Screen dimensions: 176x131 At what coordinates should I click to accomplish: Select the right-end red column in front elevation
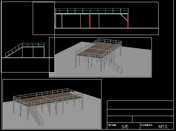128,21
